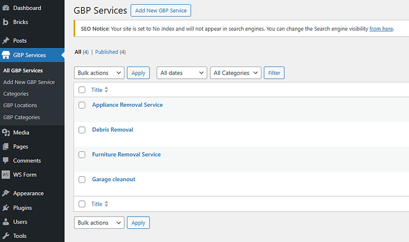
Task: Select all rows using the header checkbox
Action: [82, 90]
